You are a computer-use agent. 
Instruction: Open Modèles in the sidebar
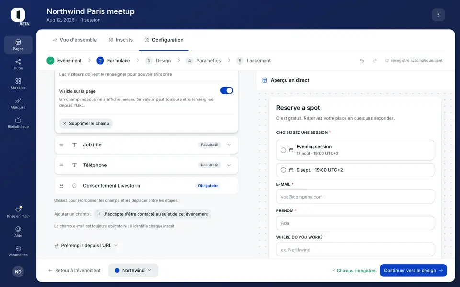(18, 84)
